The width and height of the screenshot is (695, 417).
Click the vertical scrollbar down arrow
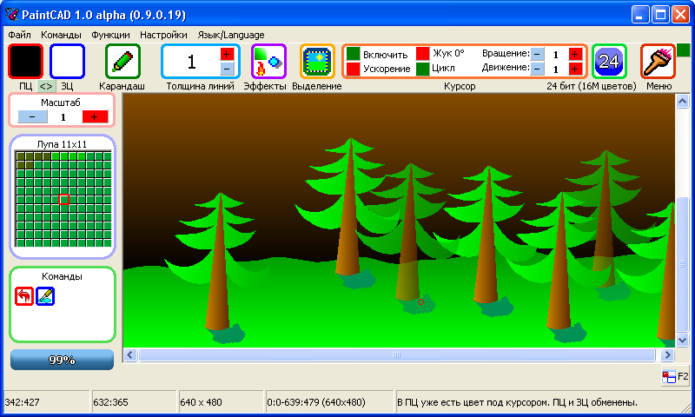pyautogui.click(x=682, y=340)
